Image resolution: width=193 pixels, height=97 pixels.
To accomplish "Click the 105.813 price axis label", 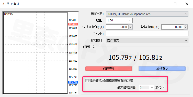I will pyautogui.click(x=73, y=20).
